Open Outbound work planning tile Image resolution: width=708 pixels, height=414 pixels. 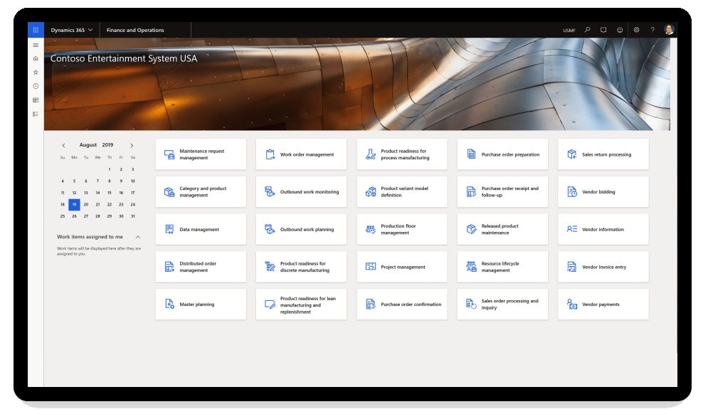pyautogui.click(x=301, y=229)
